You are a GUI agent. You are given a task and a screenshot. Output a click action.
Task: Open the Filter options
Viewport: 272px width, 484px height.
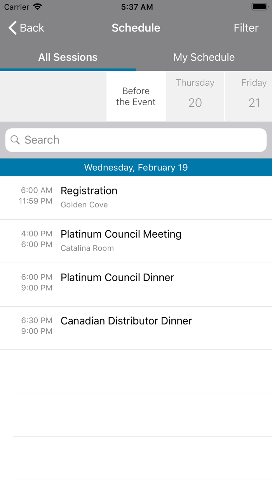pos(246,28)
